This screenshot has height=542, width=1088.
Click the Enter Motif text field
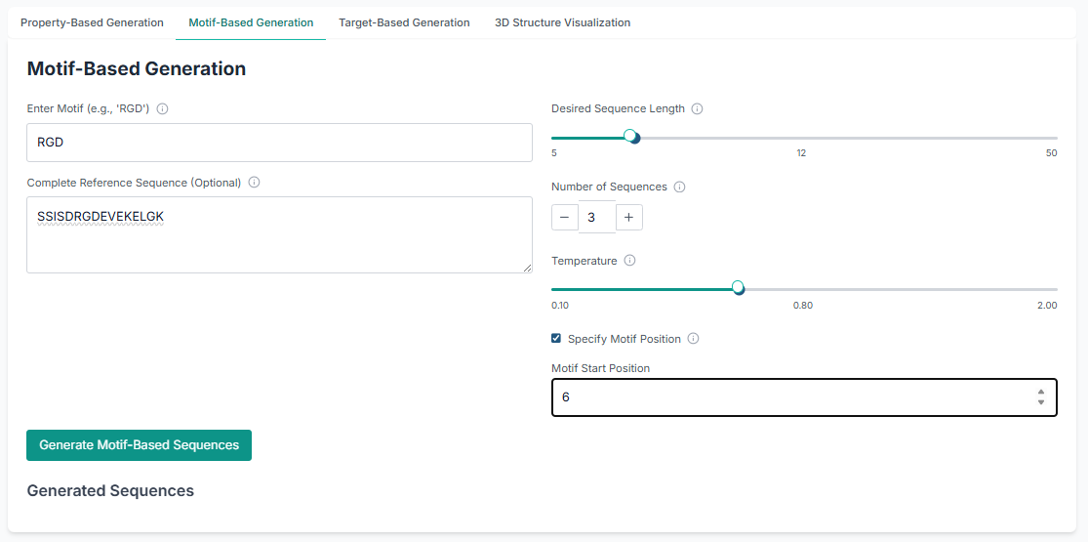click(x=279, y=143)
